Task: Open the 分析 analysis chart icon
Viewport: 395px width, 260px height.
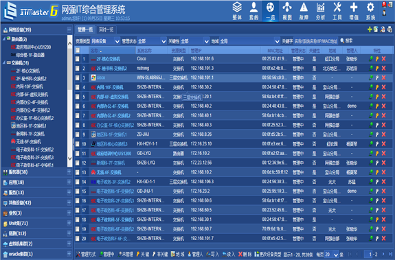Action: point(320,11)
